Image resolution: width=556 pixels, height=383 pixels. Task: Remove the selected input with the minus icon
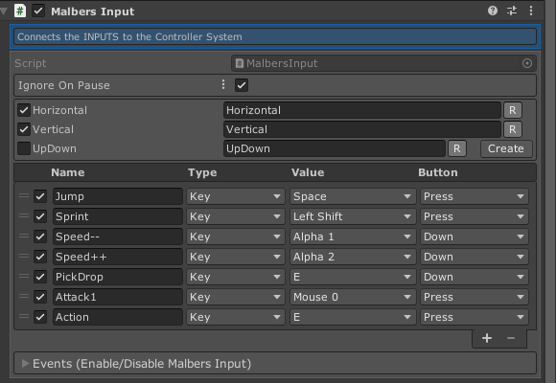click(511, 338)
